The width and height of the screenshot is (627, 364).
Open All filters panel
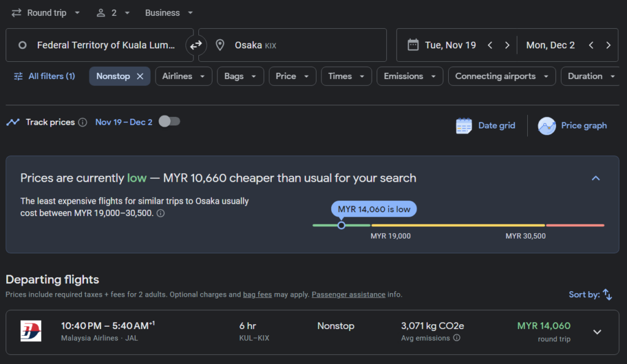pos(44,76)
